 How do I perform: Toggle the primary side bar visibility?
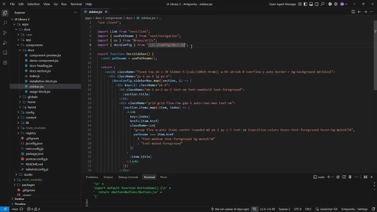[305, 4]
